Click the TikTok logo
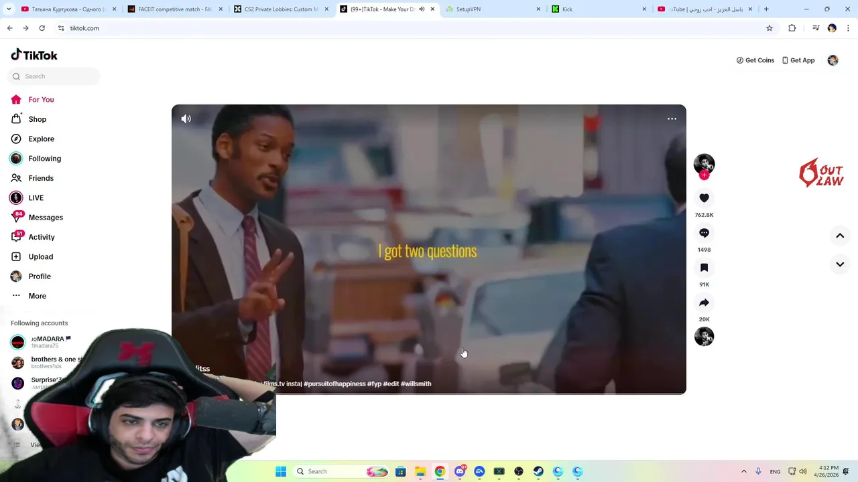 coord(34,55)
